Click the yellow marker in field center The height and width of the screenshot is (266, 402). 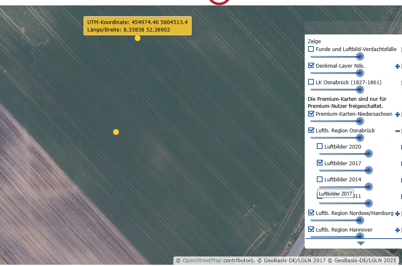coord(116,132)
